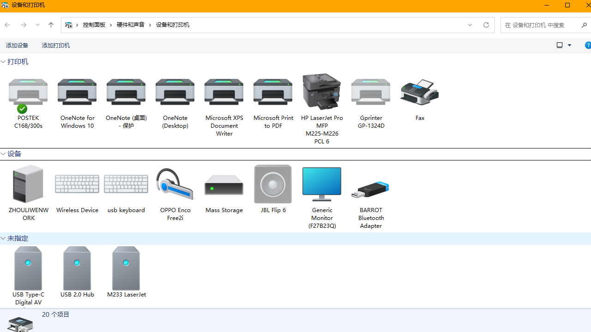Select the OneNote (Desktop) printer icon

[x=175, y=92]
